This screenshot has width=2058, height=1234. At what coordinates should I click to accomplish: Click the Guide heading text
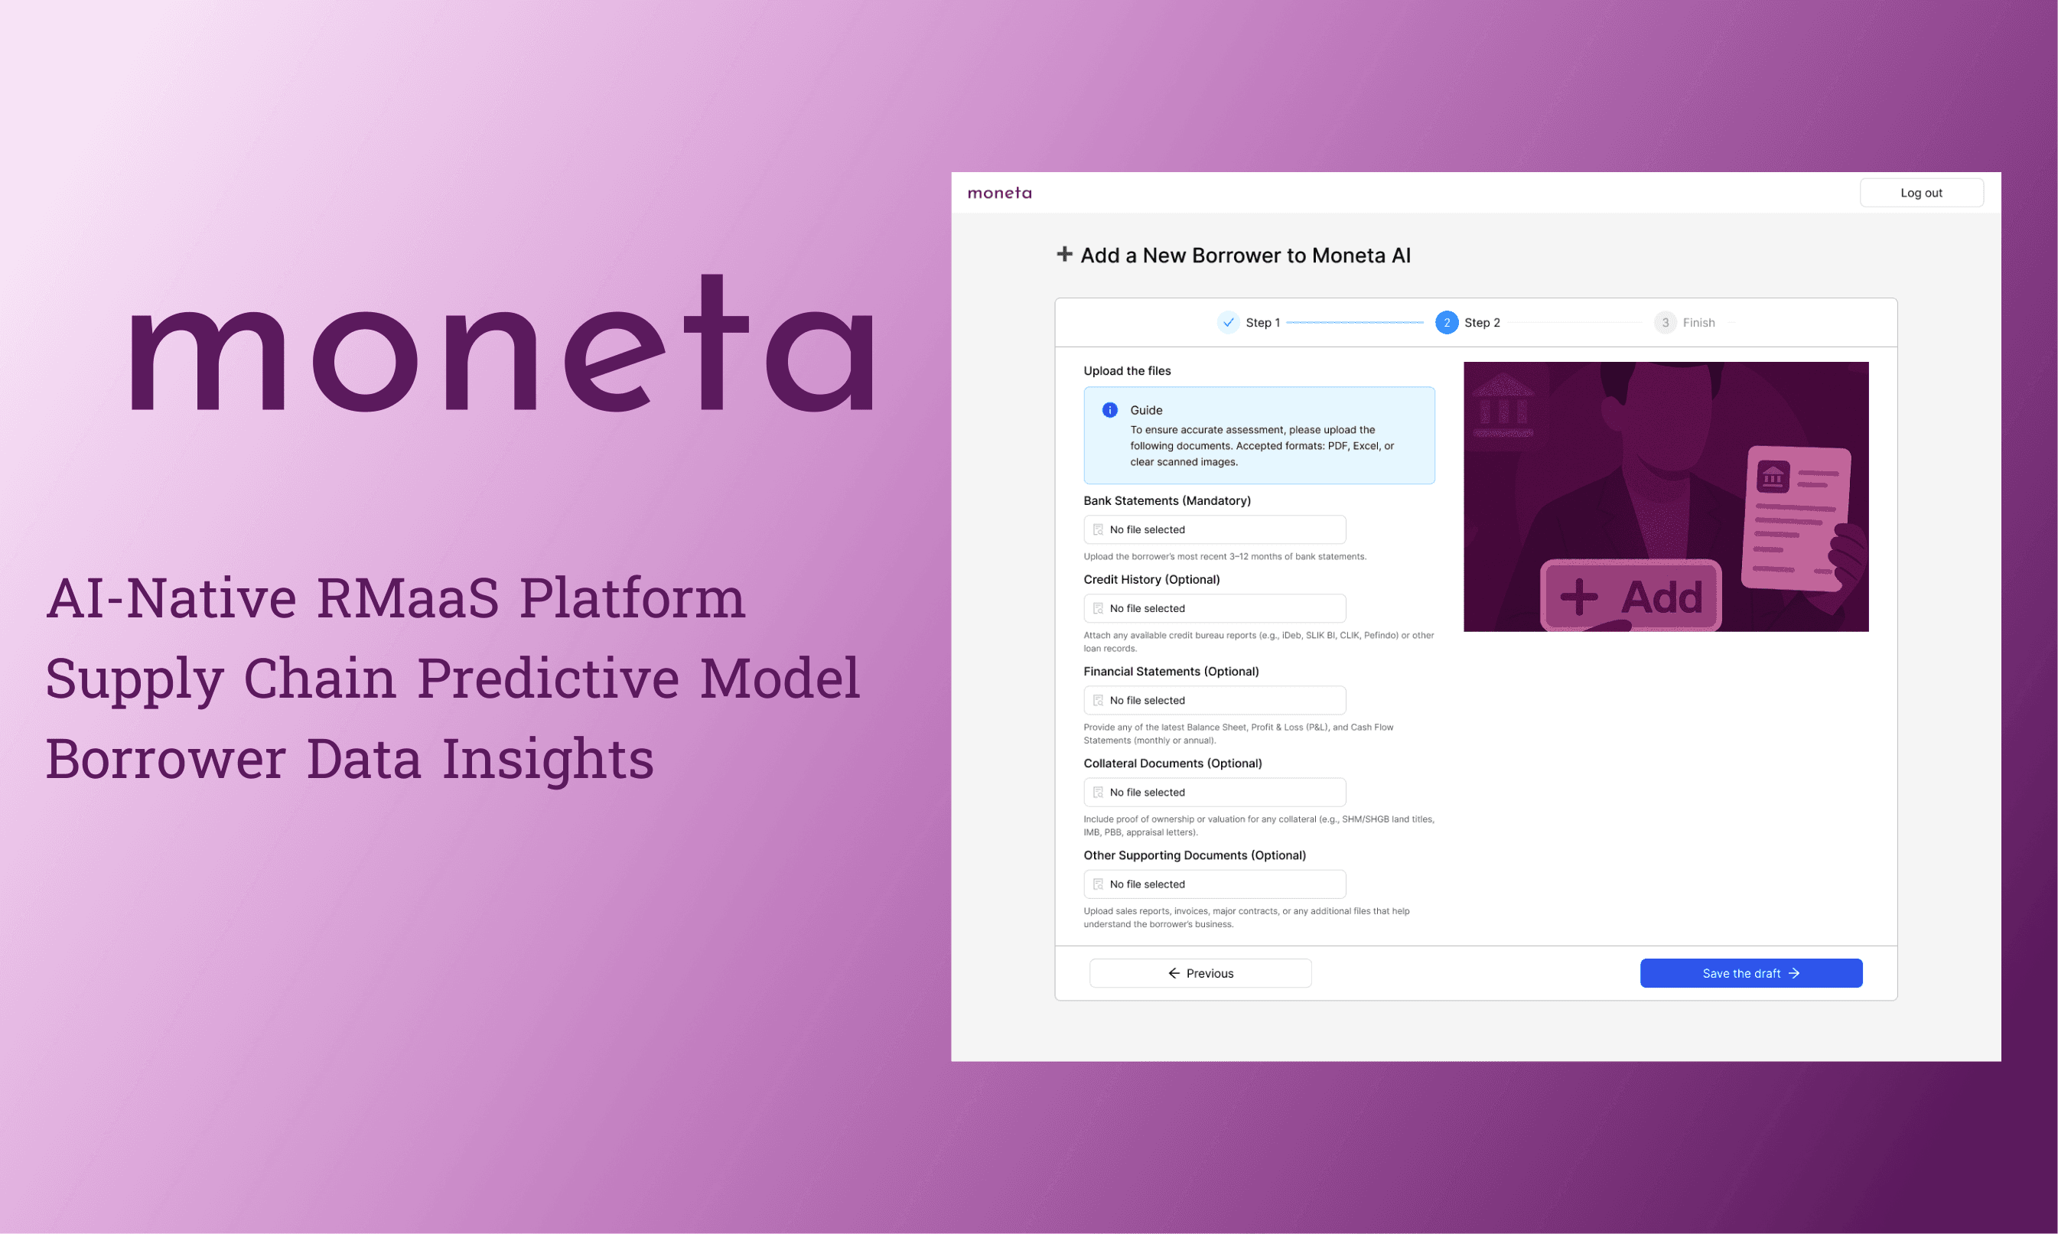click(x=1146, y=410)
